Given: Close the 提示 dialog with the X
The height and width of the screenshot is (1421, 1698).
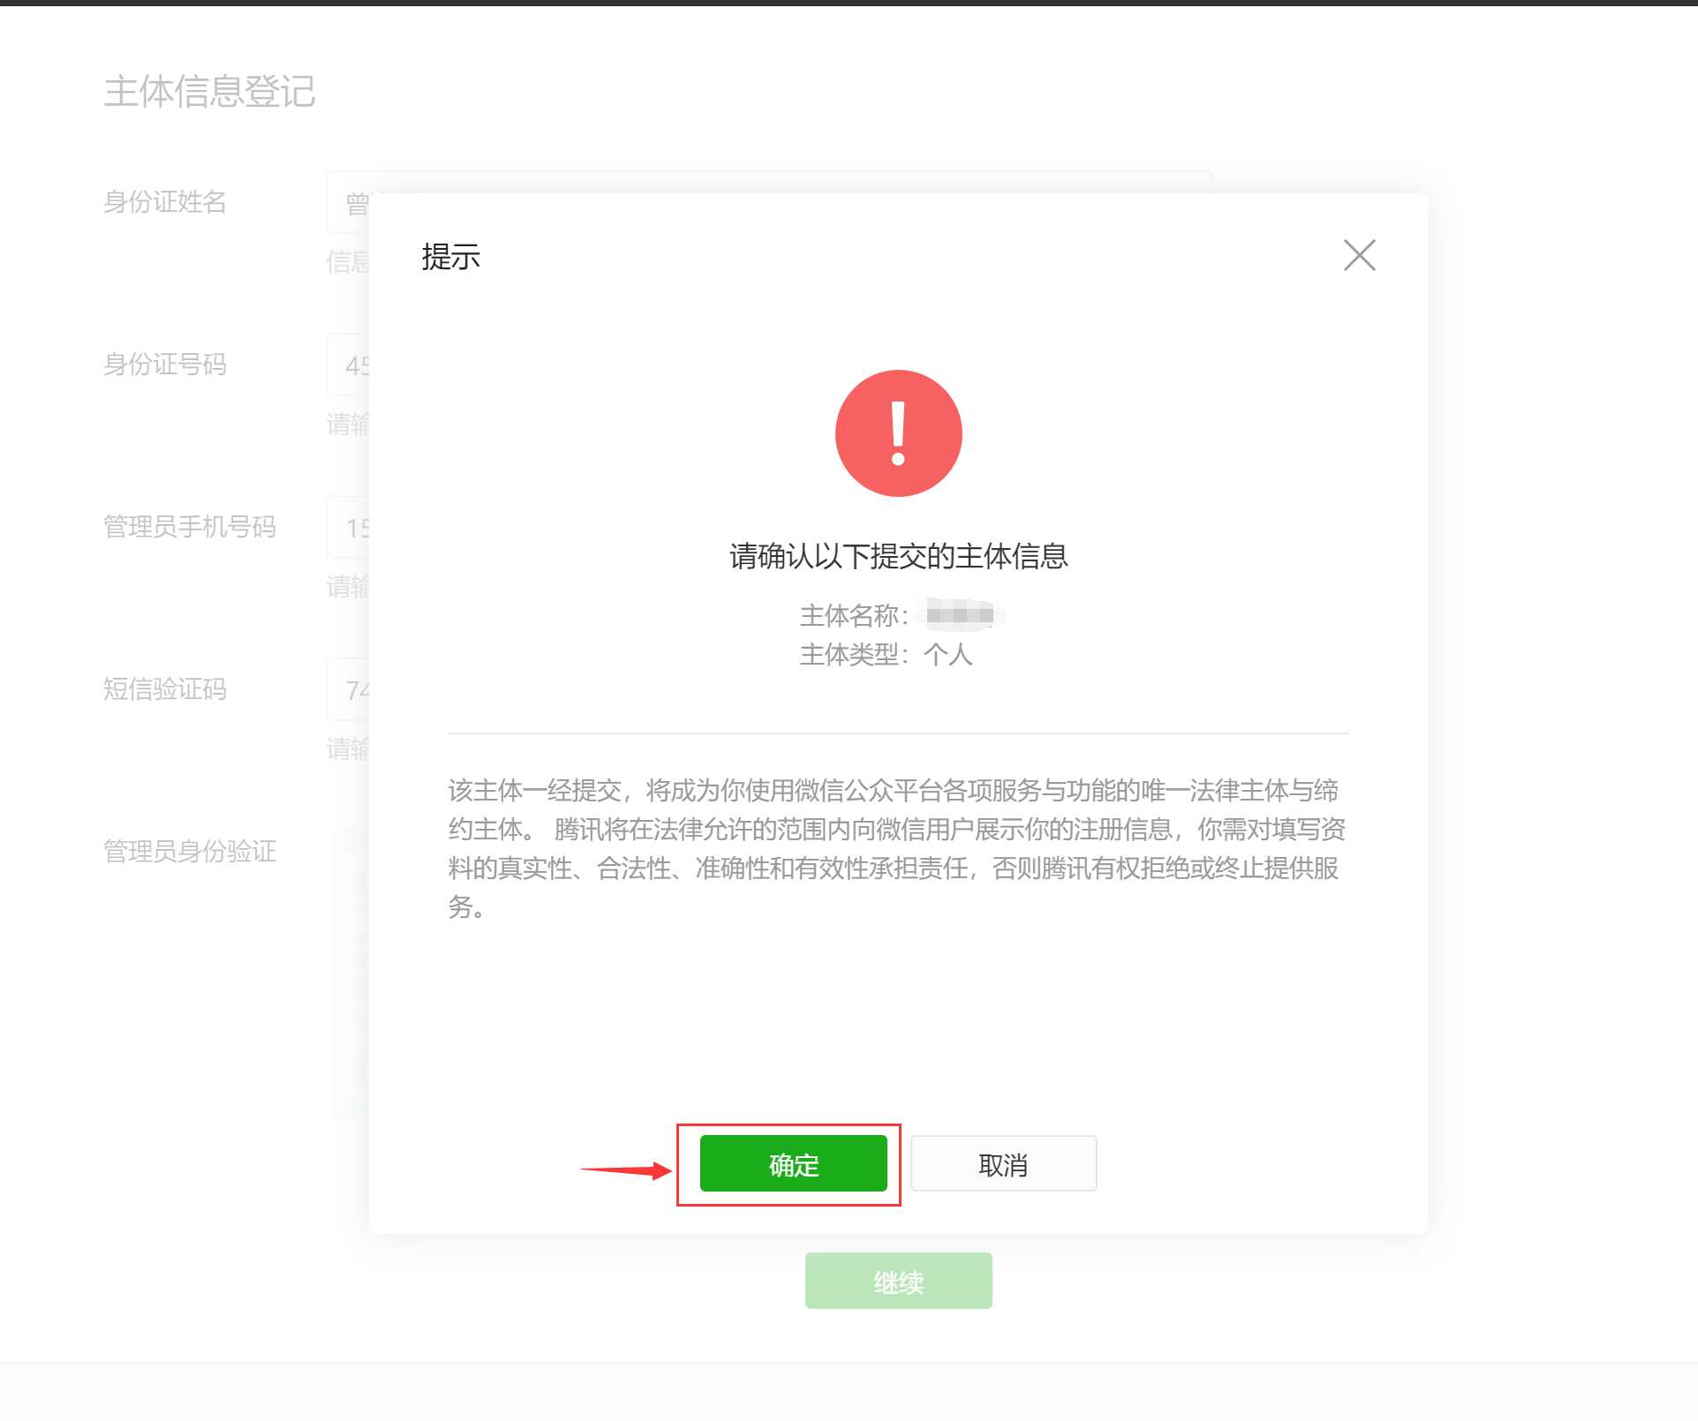Looking at the screenshot, I should [1359, 255].
